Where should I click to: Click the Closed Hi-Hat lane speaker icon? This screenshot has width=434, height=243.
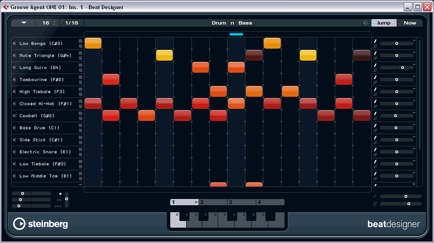[x=14, y=103]
